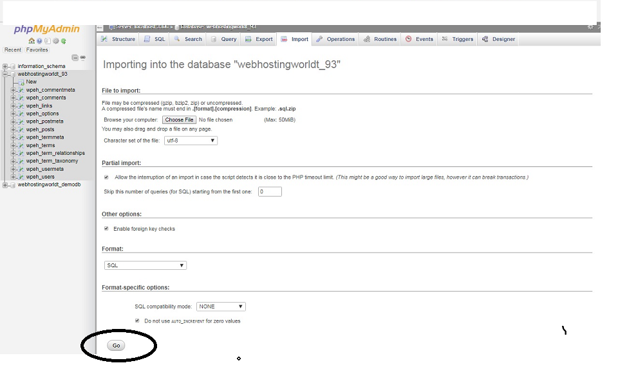618x372 pixels.
Task: Click the skip queries number input field
Action: 270,191
